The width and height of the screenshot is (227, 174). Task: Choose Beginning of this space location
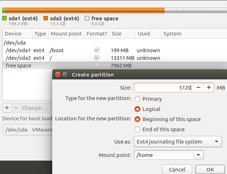[138, 119]
